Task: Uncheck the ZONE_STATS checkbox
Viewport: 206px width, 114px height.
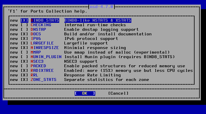Action: click(24, 80)
